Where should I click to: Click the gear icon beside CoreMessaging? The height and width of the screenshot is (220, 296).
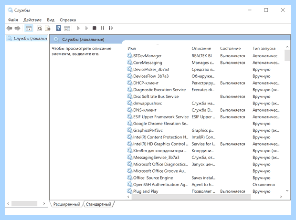click(x=129, y=63)
